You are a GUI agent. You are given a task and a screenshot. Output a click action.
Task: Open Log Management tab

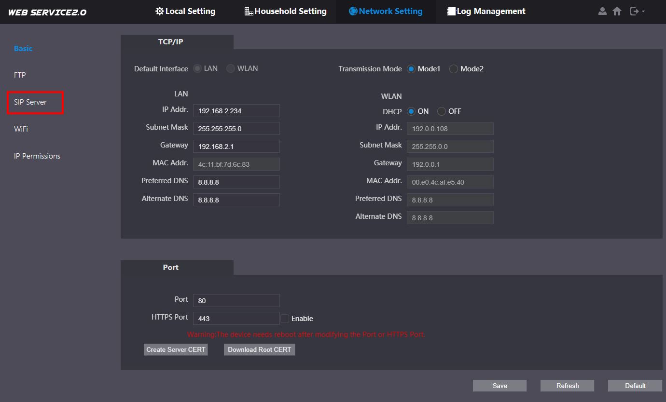point(486,11)
